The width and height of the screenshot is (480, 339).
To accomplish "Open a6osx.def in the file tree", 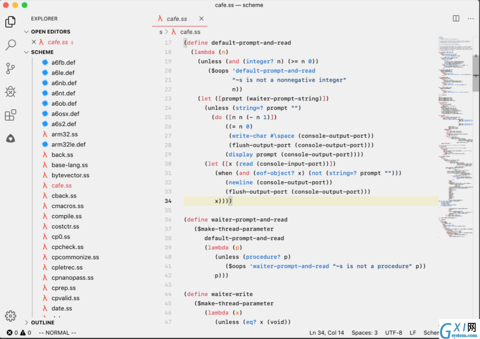I will [65, 114].
